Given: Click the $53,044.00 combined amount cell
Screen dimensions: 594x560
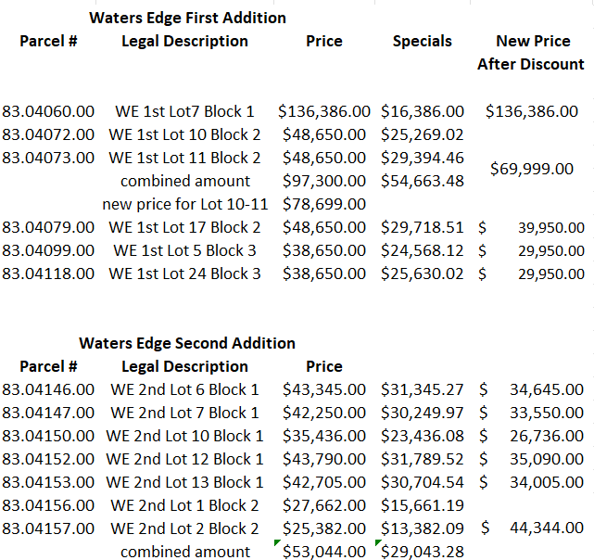Looking at the screenshot, I should [x=324, y=552].
